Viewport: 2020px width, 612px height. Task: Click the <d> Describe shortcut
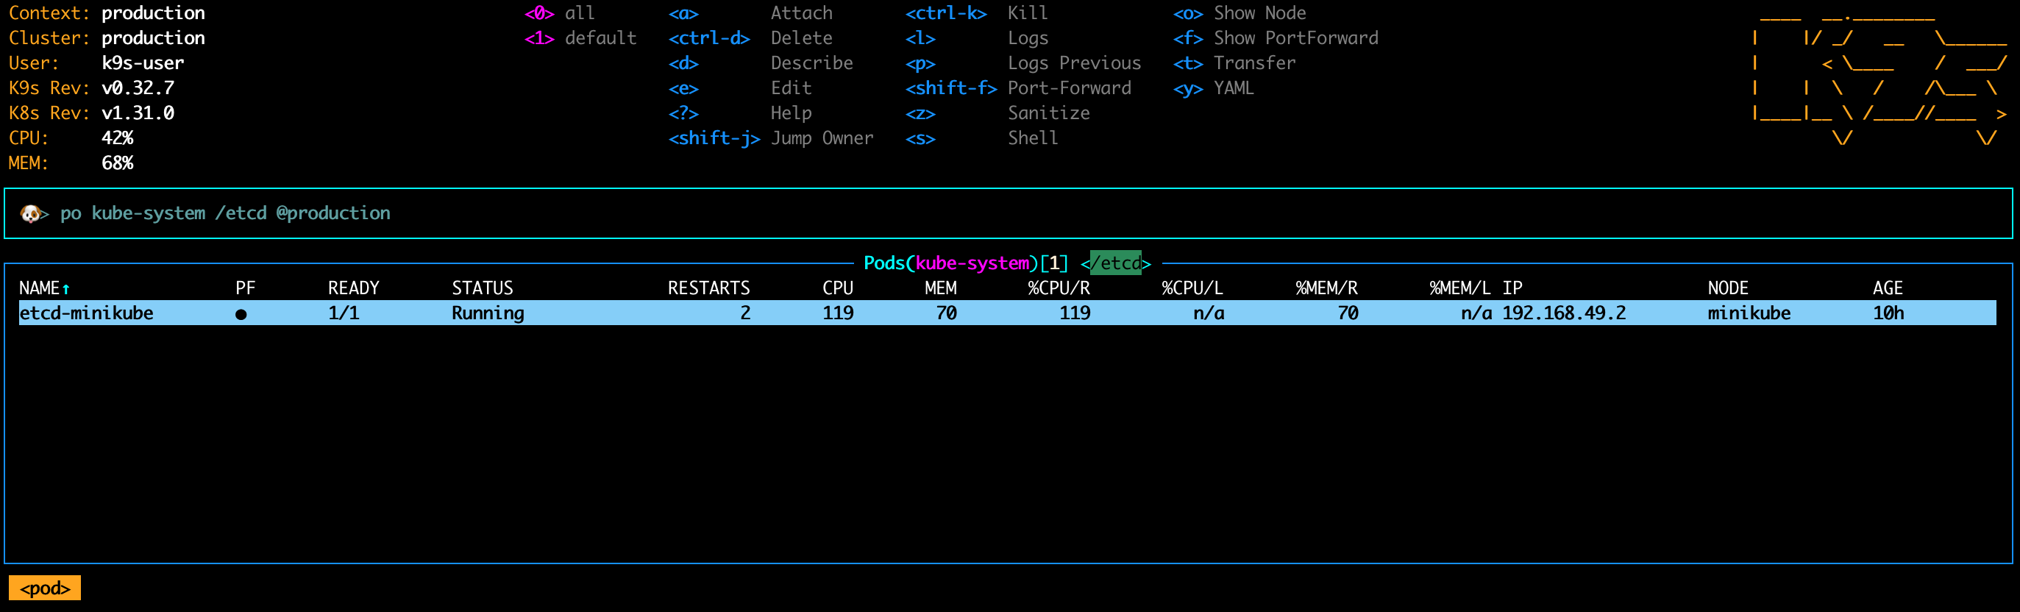pyautogui.click(x=761, y=63)
